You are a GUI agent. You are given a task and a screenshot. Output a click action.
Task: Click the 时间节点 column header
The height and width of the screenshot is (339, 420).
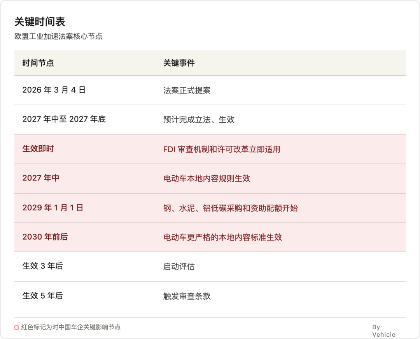tap(38, 63)
